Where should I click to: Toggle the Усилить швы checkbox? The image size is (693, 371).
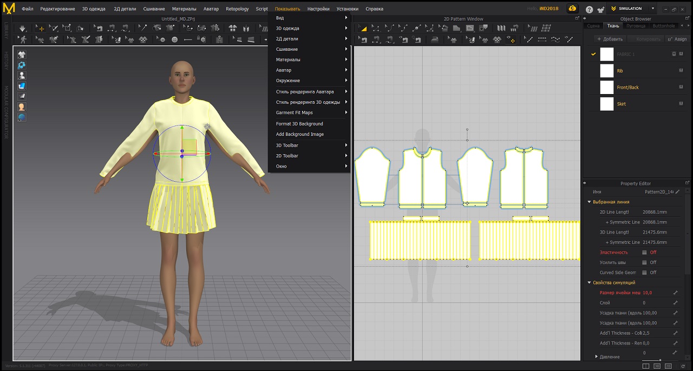coord(644,263)
